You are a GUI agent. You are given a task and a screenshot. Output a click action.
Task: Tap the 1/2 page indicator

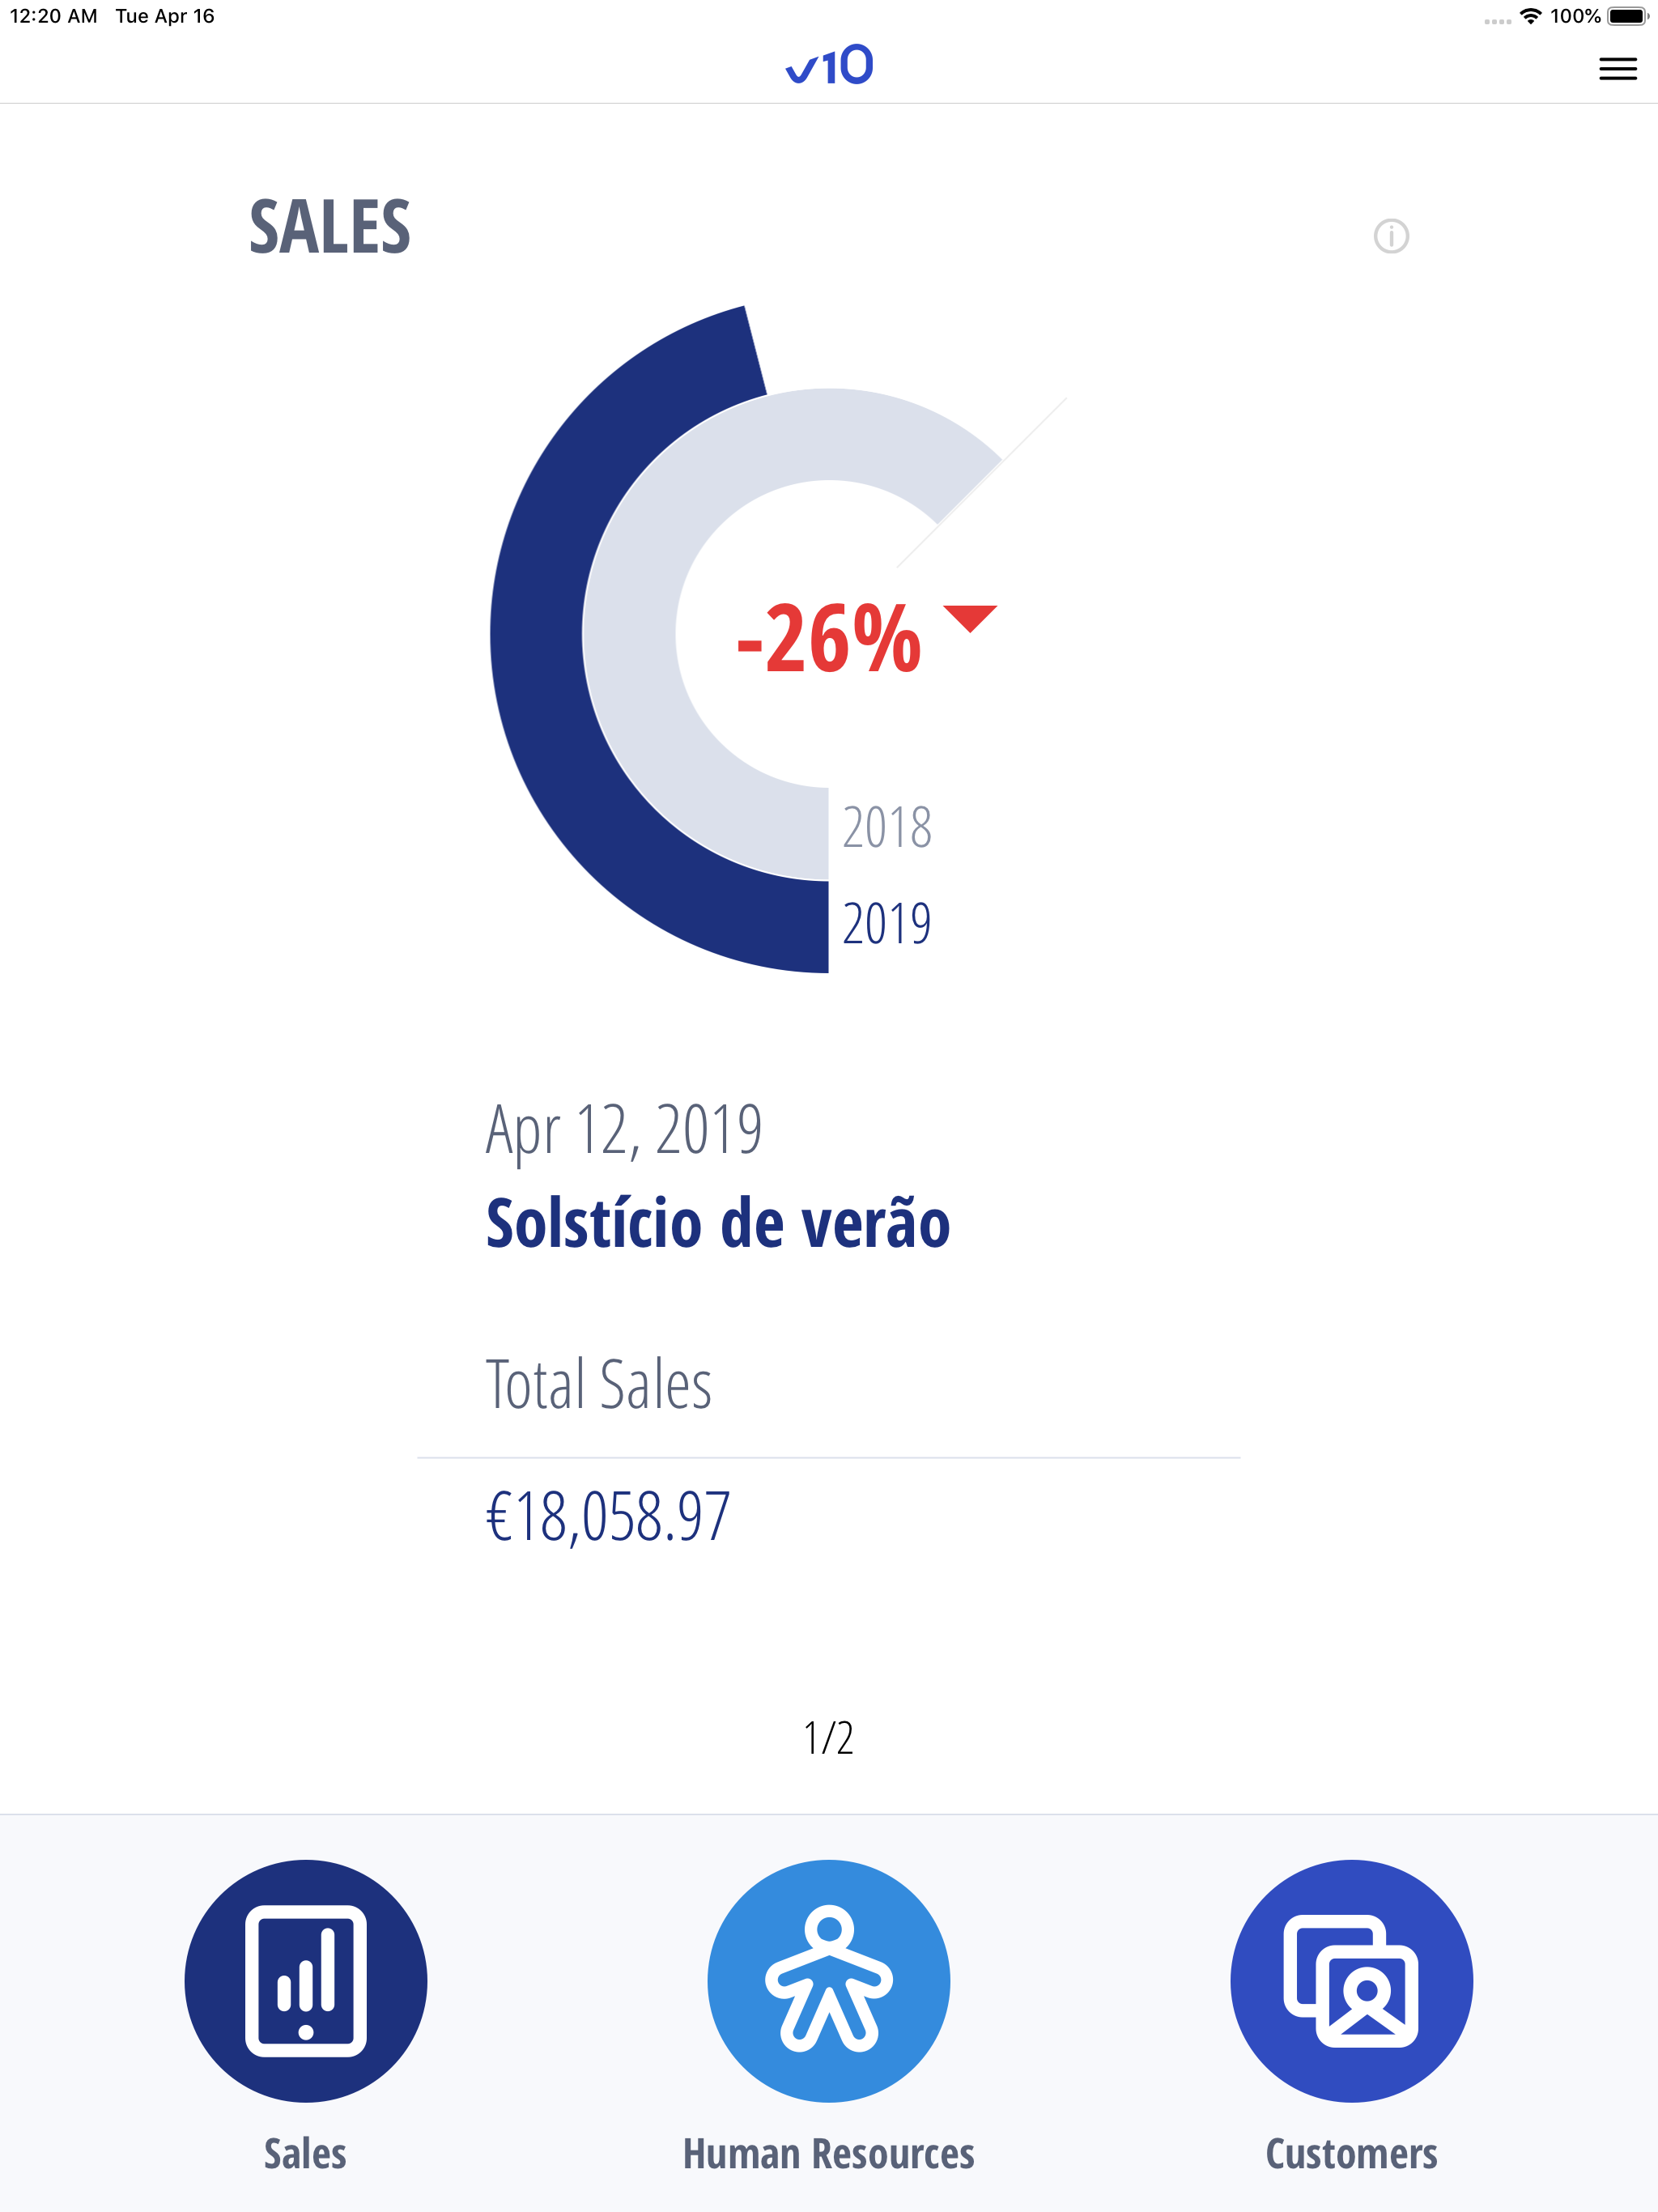pos(829,1738)
